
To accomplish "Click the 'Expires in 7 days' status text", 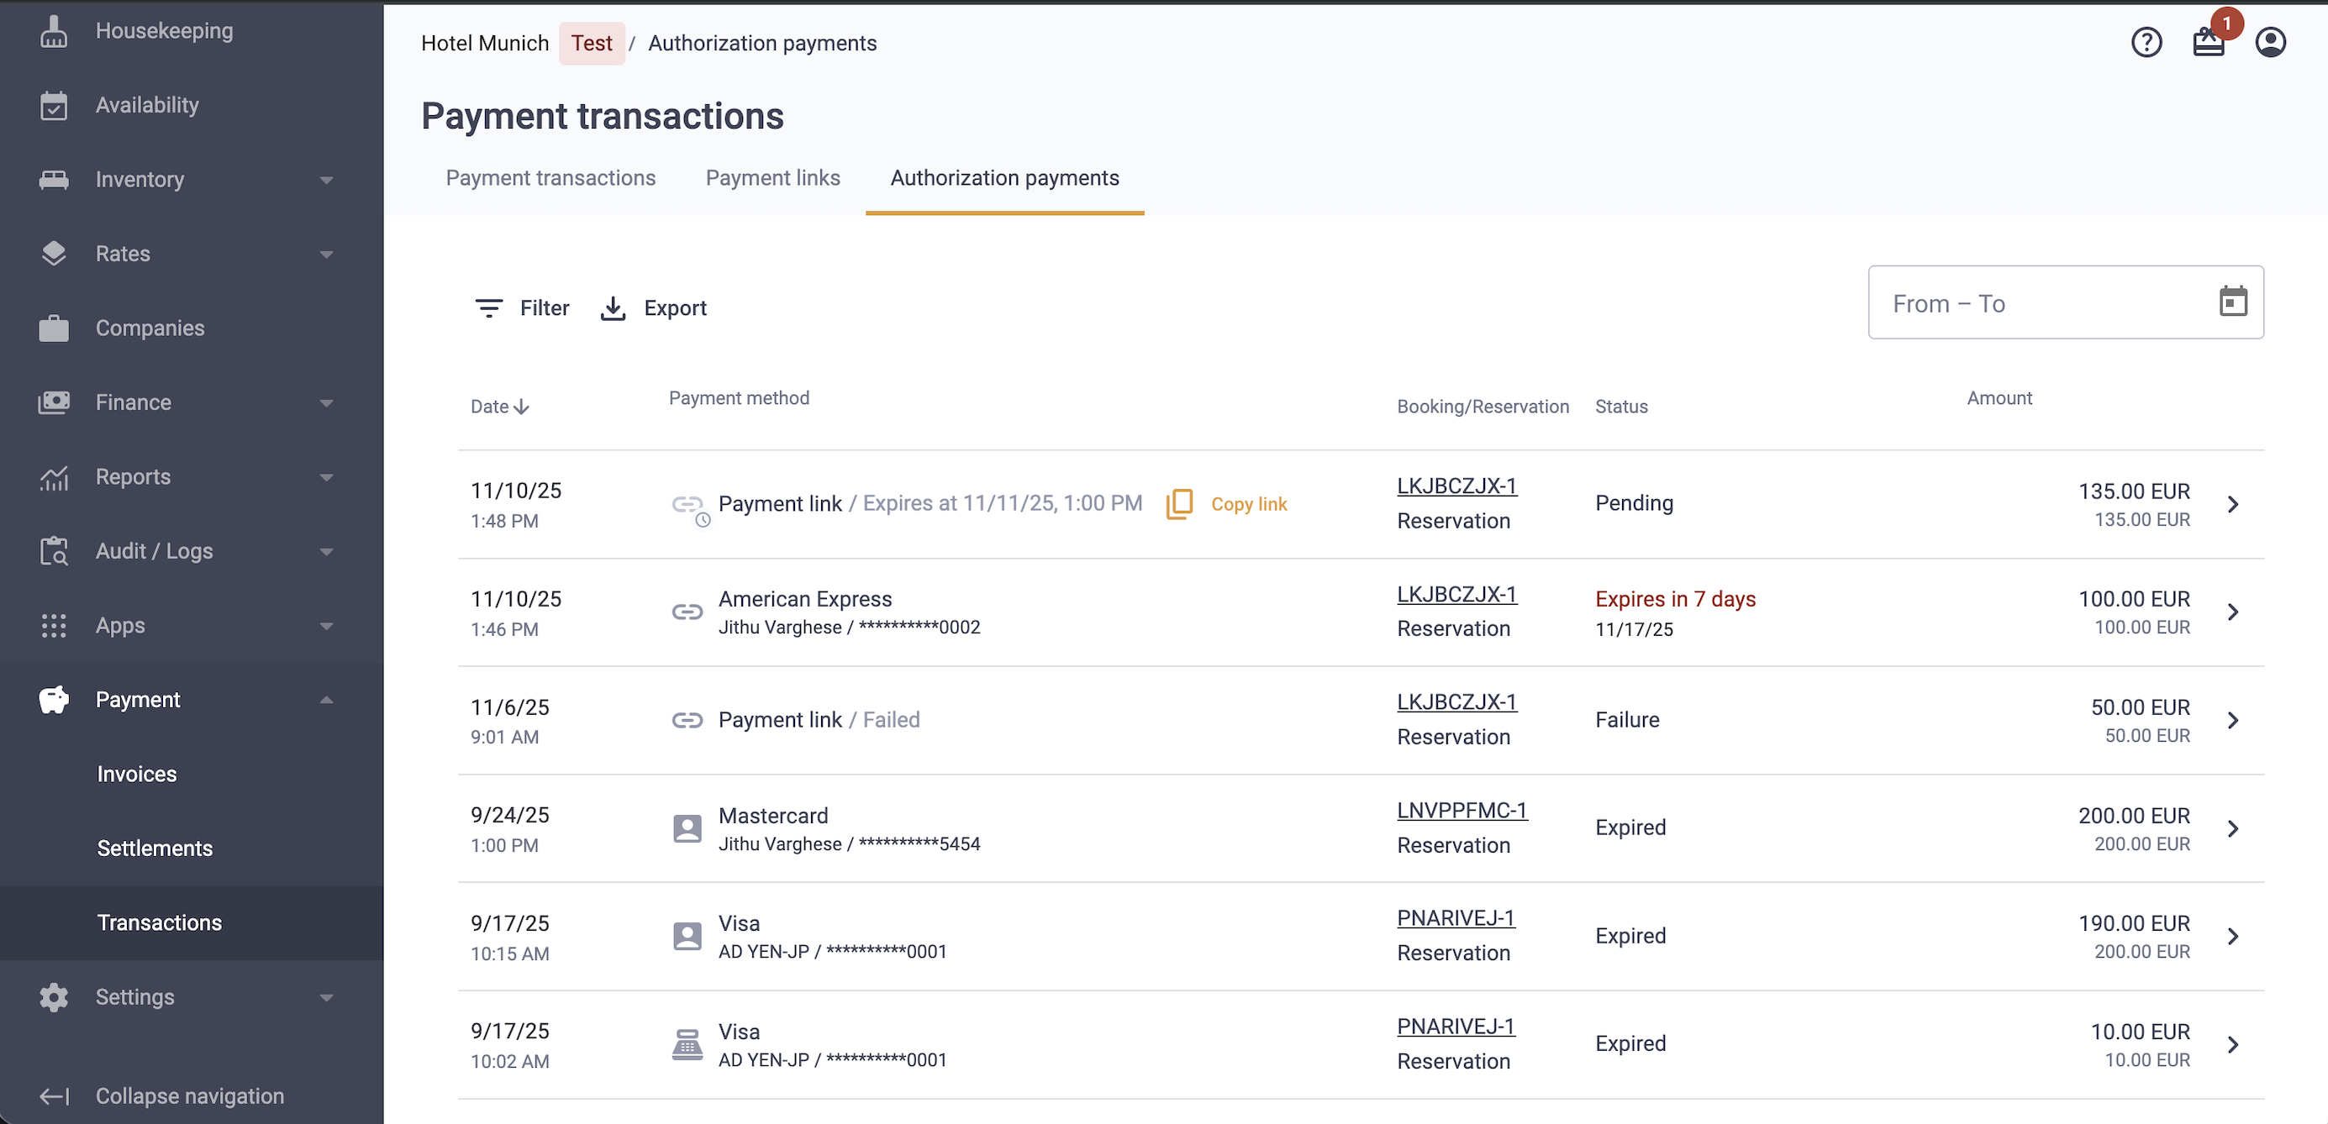I will click(x=1675, y=599).
